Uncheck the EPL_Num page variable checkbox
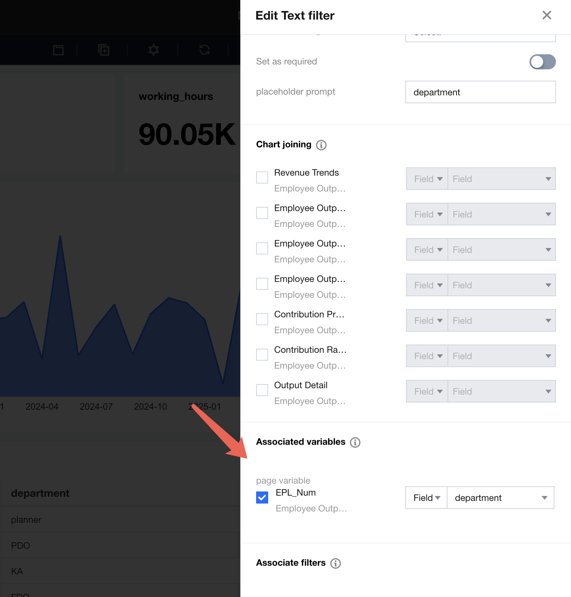 (262, 497)
